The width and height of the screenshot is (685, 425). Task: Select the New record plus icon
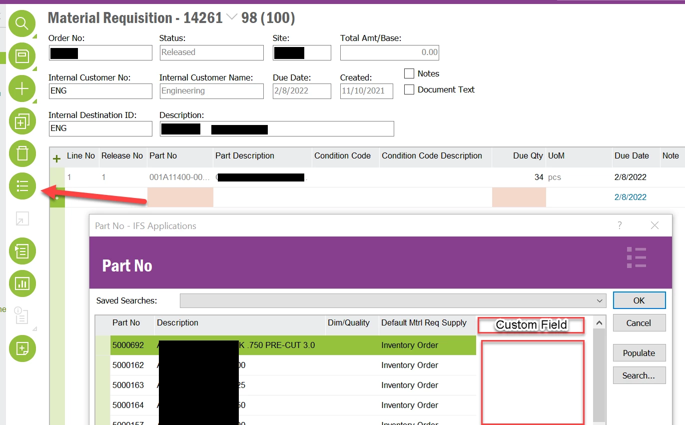click(22, 88)
